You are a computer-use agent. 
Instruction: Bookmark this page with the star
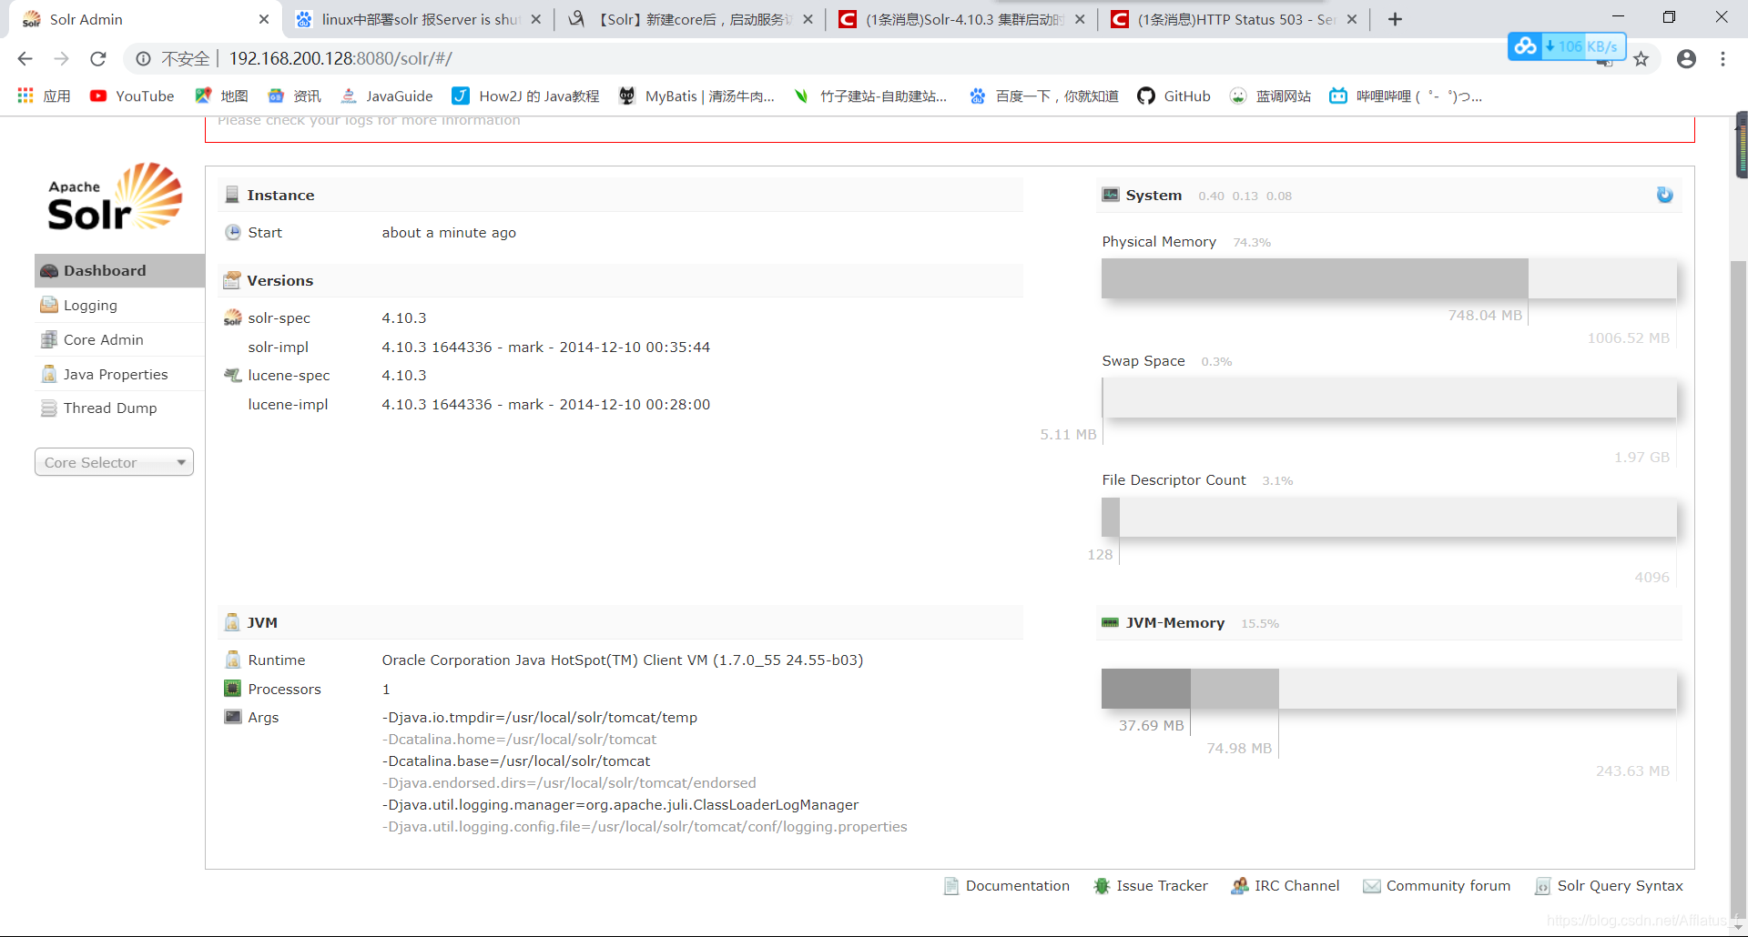(1641, 59)
